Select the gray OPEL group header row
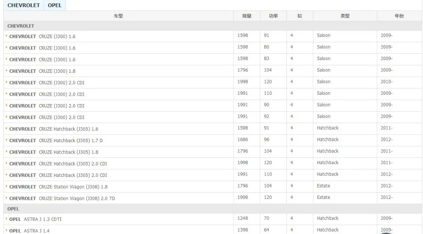Image resolution: width=423 pixels, height=234 pixels. coord(213,209)
